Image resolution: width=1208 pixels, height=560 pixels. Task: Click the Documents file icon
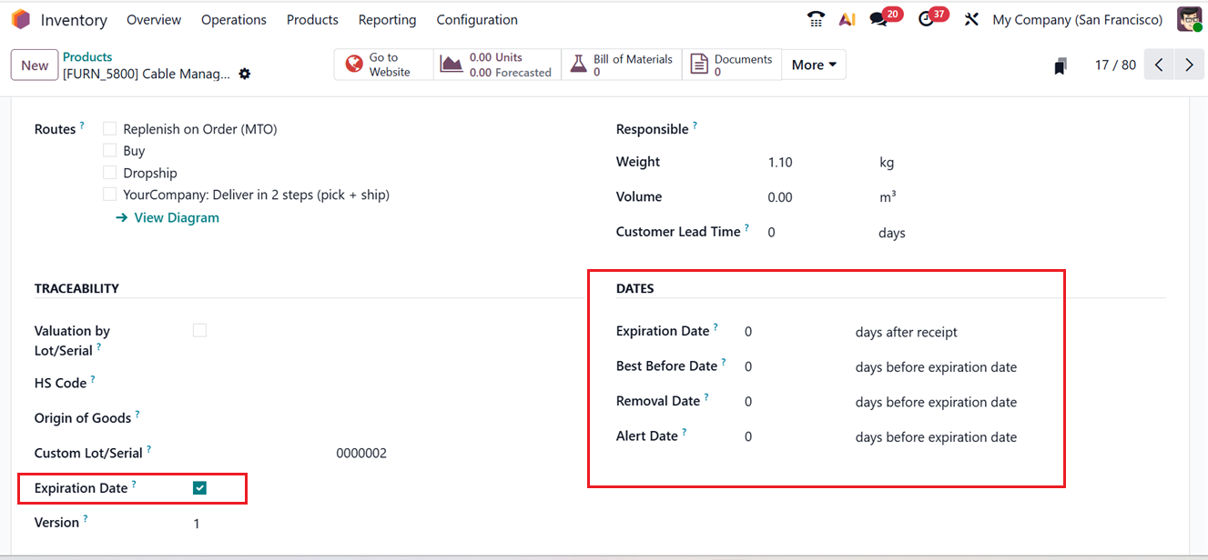698,65
